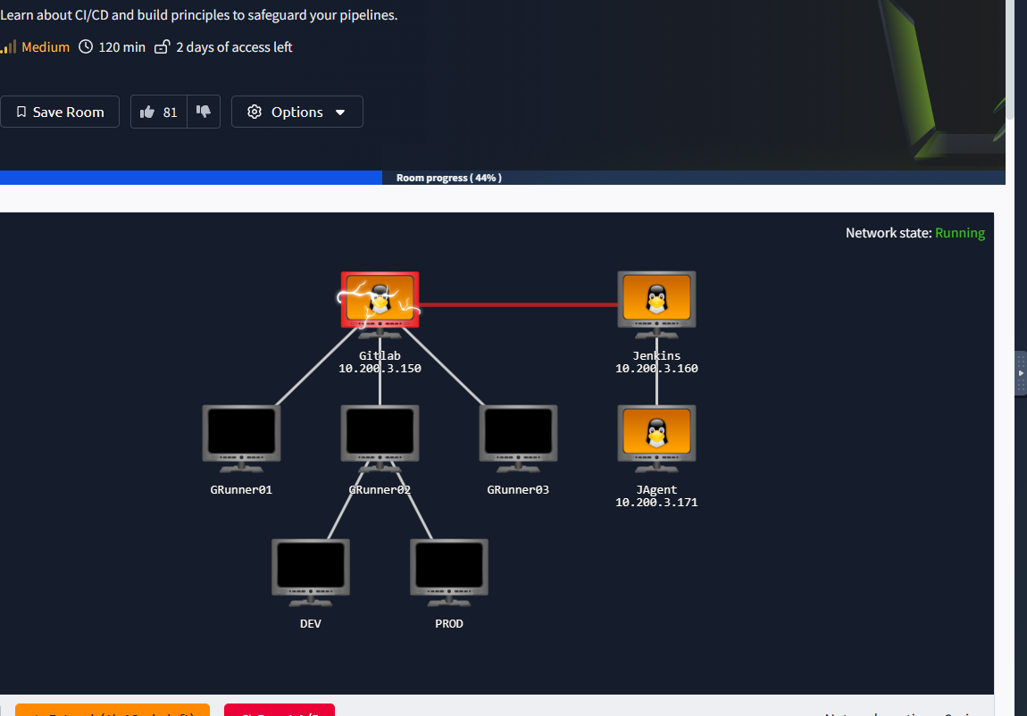
Task: Click the Gitlab machine icon
Action: [x=380, y=304]
